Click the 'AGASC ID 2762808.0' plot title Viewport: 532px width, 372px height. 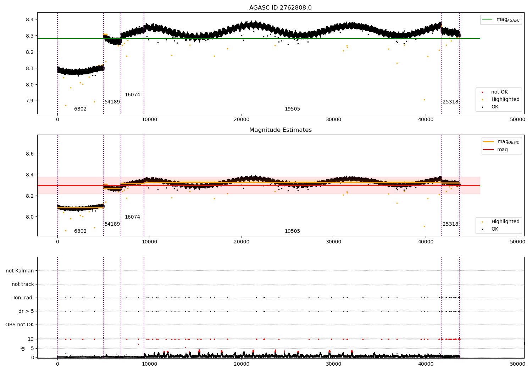[280, 7]
